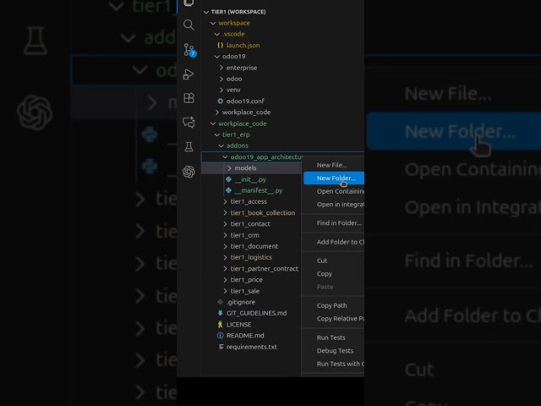Select Add Folder to Chat entry
Viewport: 541px width, 406px height.
334,242
